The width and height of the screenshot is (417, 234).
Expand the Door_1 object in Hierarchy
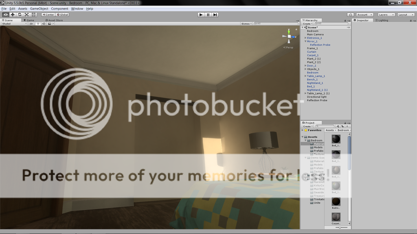(x=306, y=65)
